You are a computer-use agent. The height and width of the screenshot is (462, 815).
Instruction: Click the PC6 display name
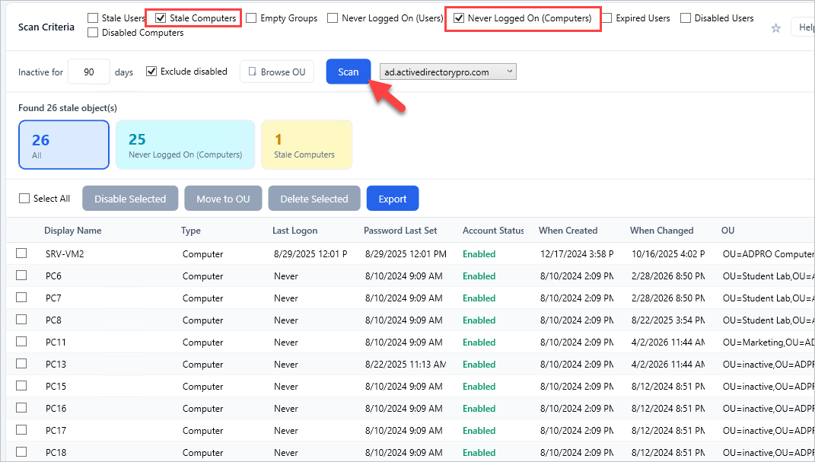tap(53, 276)
